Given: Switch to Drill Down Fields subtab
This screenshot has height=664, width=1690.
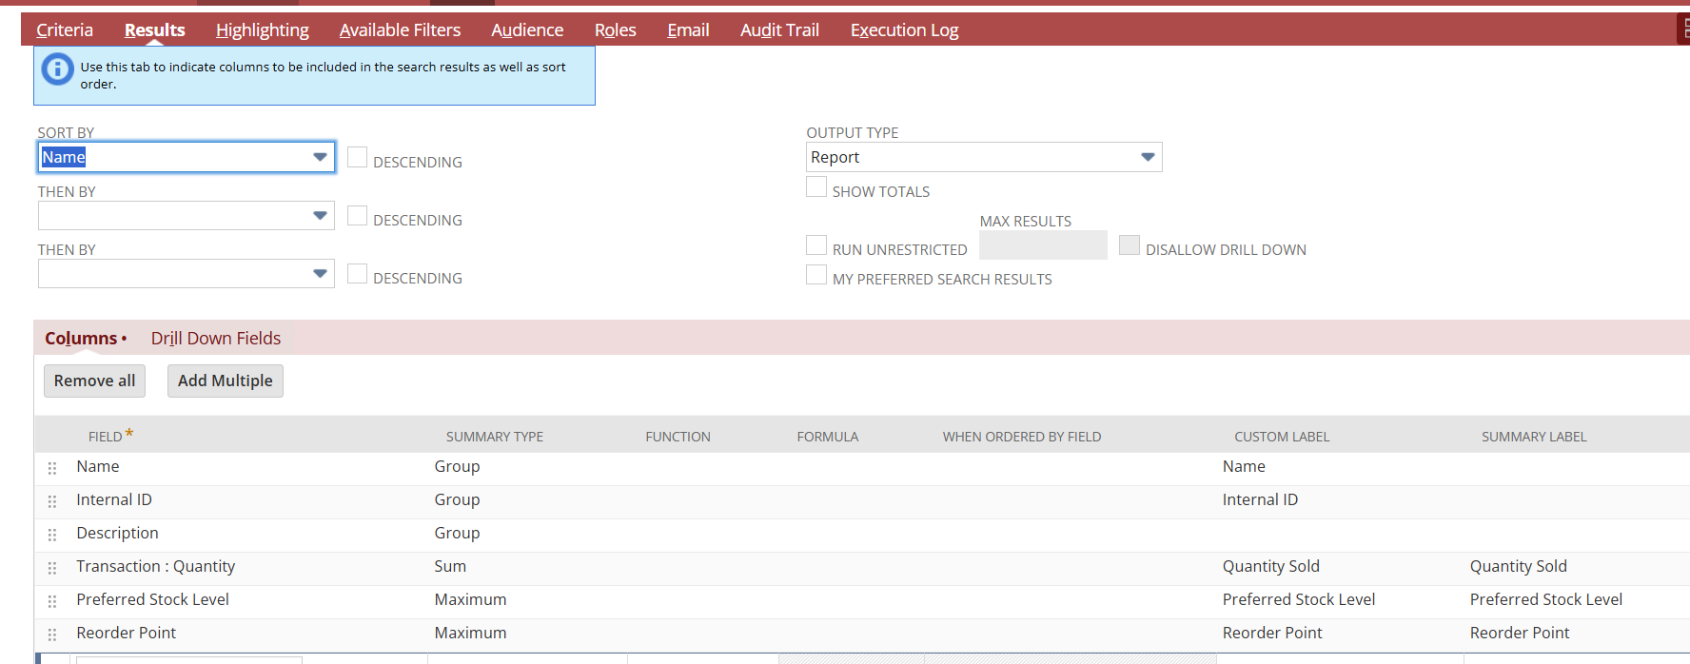Looking at the screenshot, I should coord(216,339).
